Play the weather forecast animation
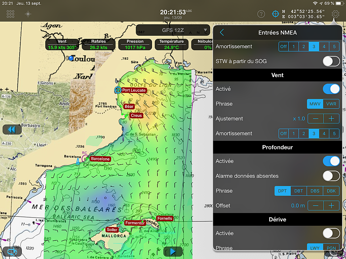 tap(173, 251)
